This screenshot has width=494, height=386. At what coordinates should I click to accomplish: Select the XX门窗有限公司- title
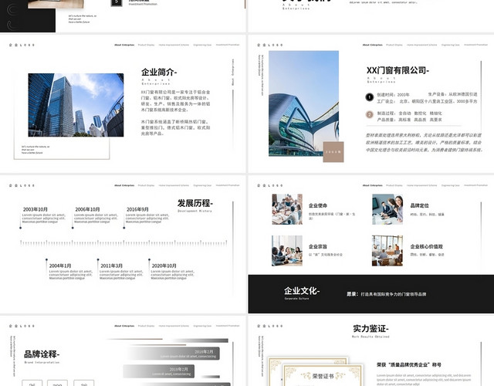[x=398, y=70]
